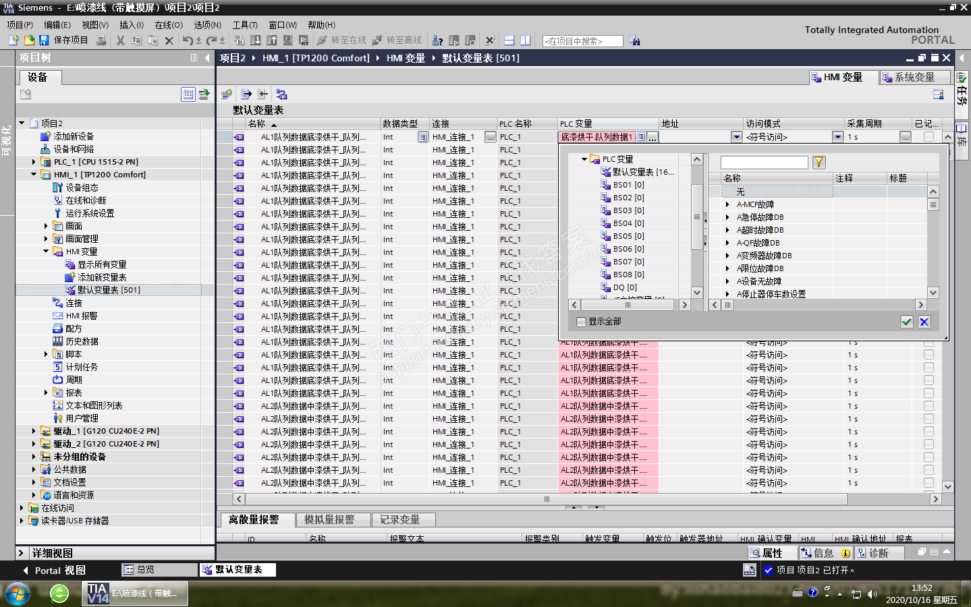Viewport: 971px width, 607px height.
Task: Expand the A-MCP故障 entry arrow
Action: tap(727, 204)
